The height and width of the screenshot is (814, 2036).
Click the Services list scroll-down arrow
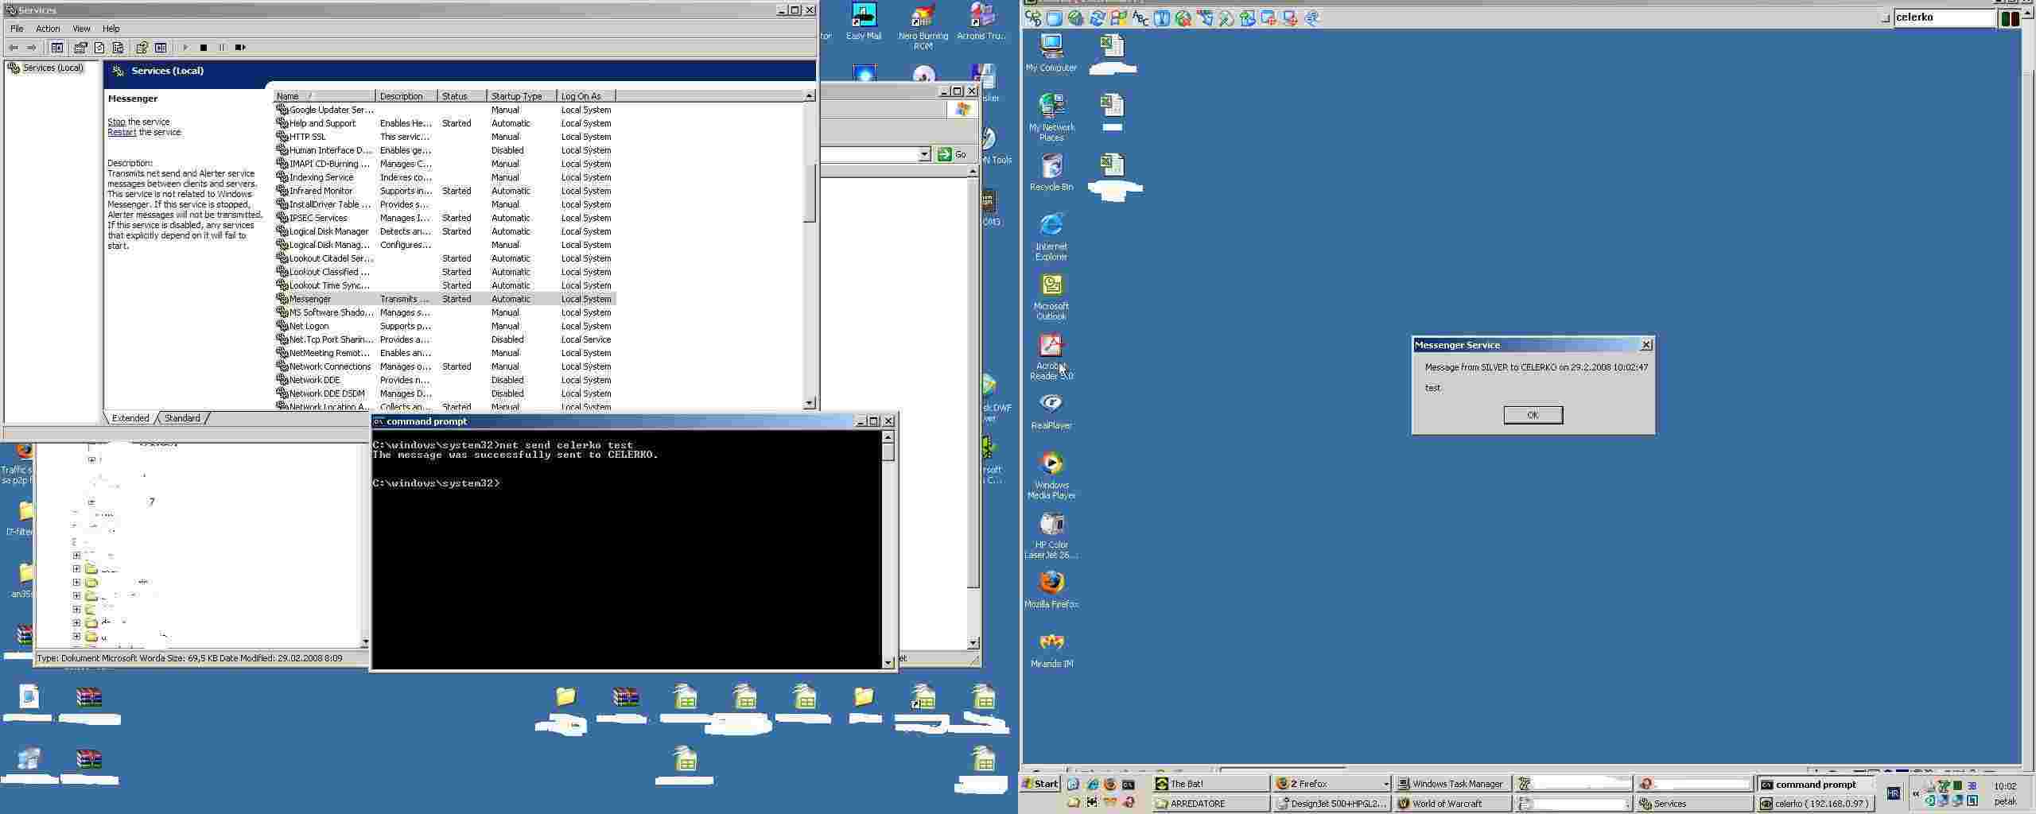tap(809, 403)
